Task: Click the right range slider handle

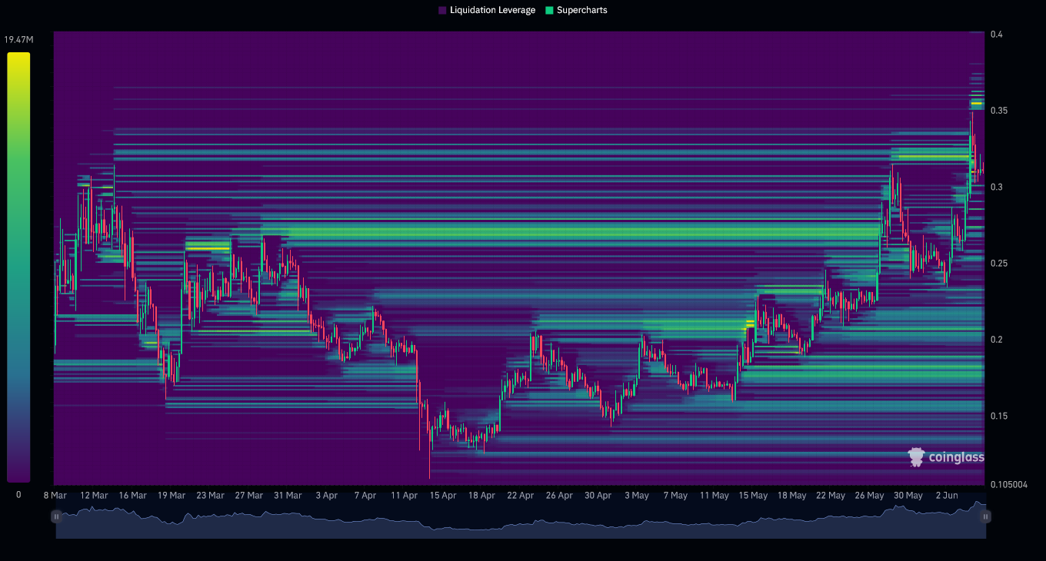Action: 985,516
